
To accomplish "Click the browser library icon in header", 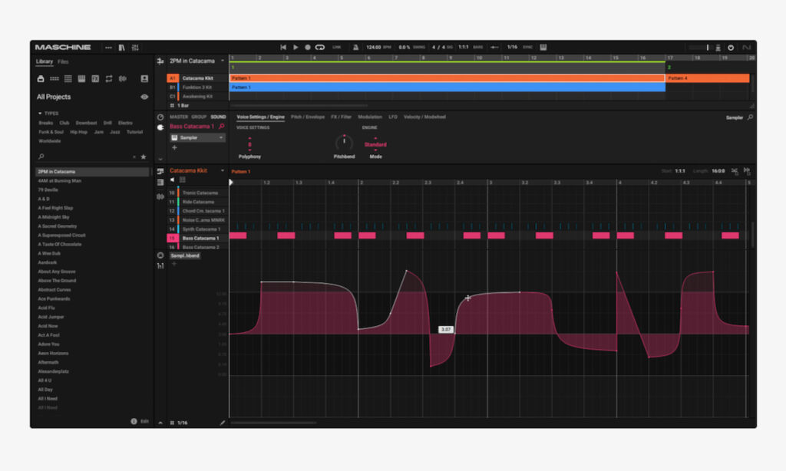I will point(121,48).
